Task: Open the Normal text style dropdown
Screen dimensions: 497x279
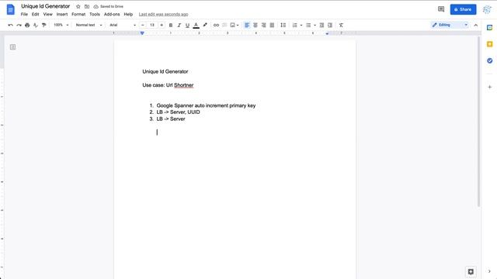Action: (x=89, y=25)
